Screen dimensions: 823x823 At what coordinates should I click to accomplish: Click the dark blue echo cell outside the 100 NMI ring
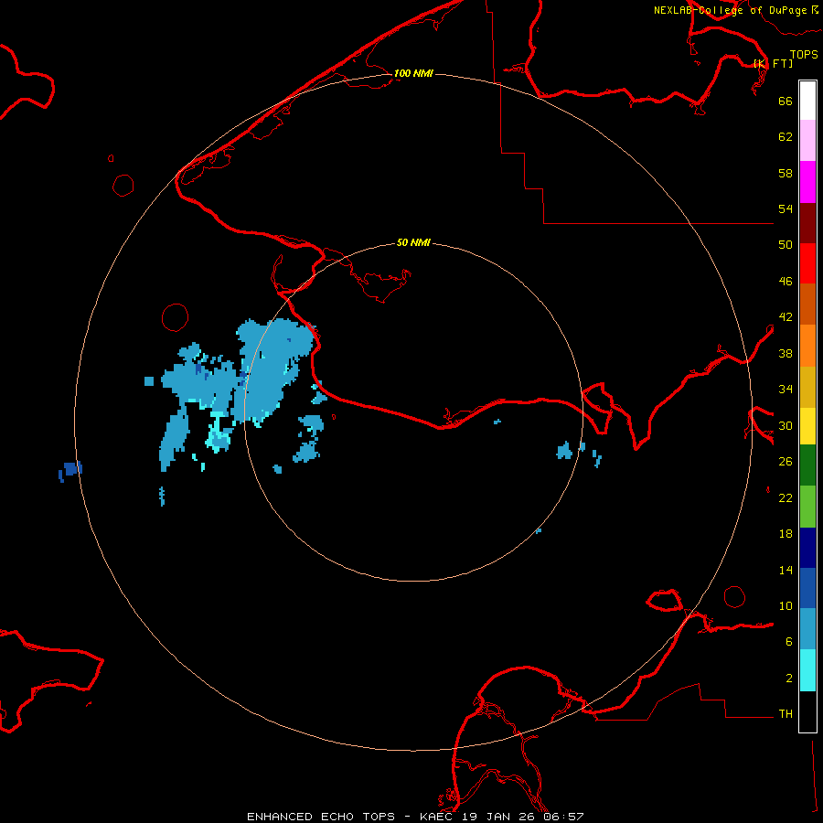70,470
